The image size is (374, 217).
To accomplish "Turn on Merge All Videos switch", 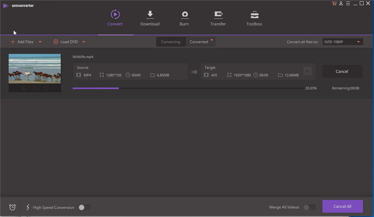I will [x=309, y=207].
